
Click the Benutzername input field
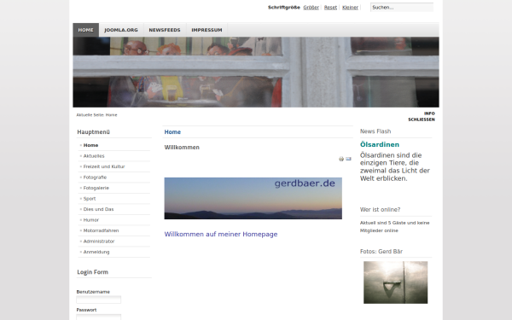pos(99,300)
